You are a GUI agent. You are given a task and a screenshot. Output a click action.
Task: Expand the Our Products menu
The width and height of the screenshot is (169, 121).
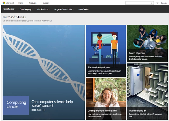[43, 9]
